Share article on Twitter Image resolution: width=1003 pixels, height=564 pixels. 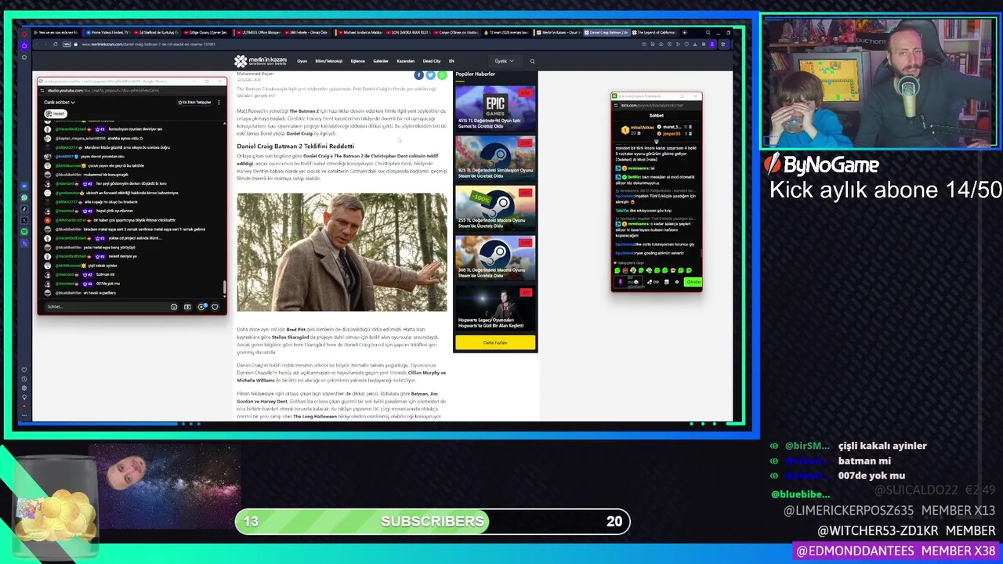pyautogui.click(x=430, y=75)
